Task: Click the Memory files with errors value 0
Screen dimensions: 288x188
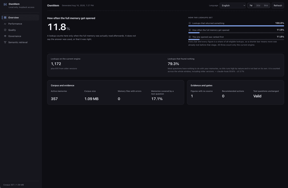Action: (x=119, y=99)
